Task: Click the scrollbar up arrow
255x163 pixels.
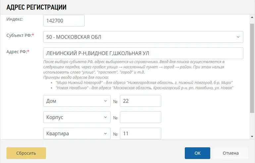Action: click(x=252, y=17)
